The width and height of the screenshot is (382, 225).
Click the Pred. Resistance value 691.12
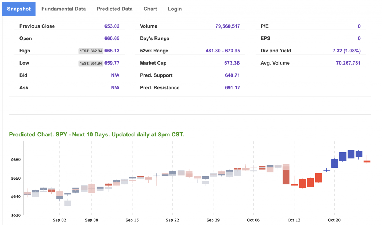click(232, 88)
